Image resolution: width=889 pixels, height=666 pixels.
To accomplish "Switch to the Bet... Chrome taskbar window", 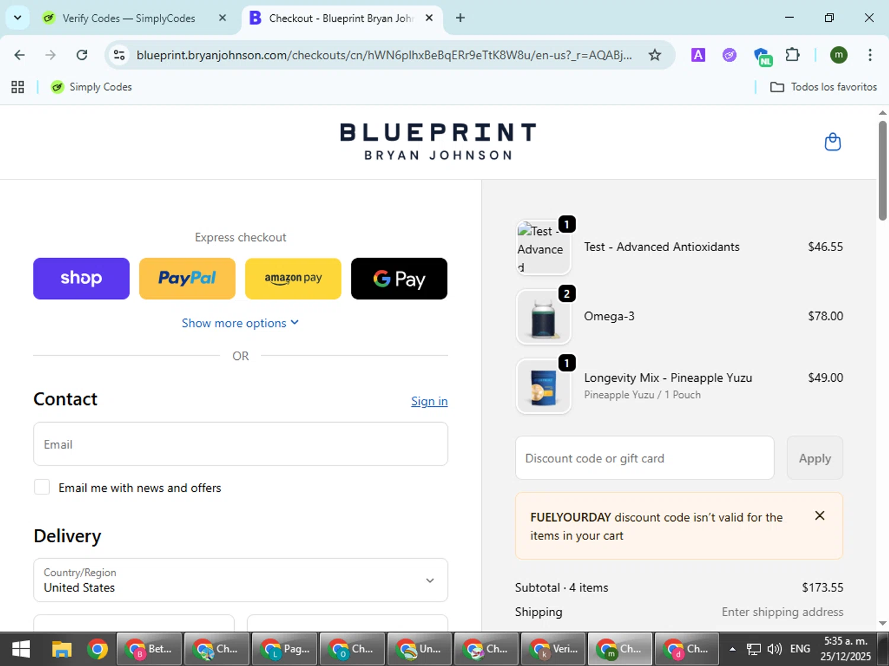I will (x=149, y=649).
